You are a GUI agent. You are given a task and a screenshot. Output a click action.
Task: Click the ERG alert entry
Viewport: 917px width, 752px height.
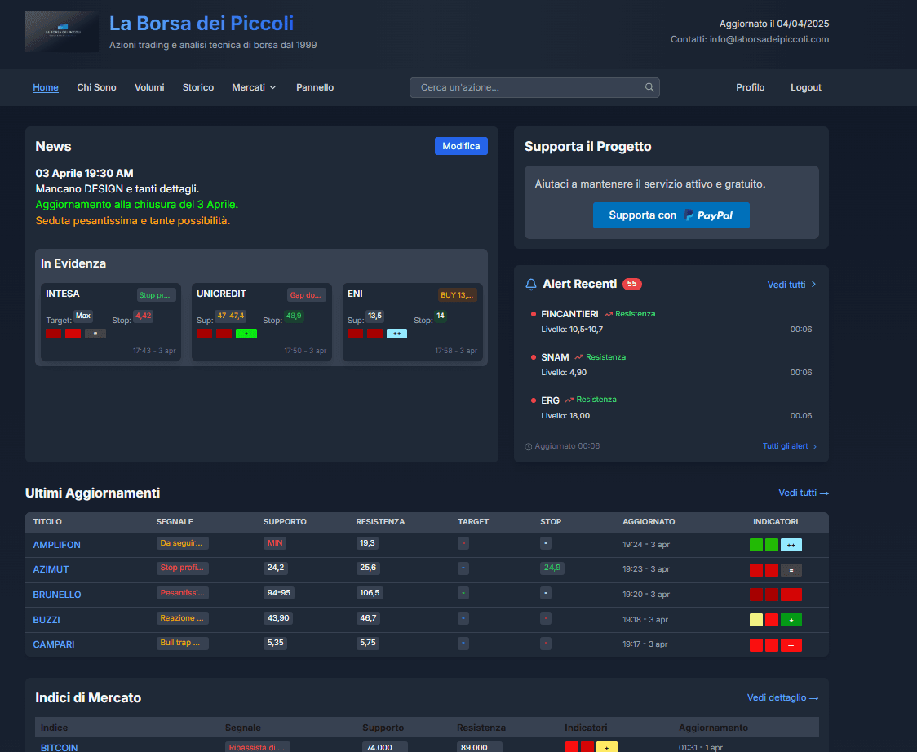671,408
